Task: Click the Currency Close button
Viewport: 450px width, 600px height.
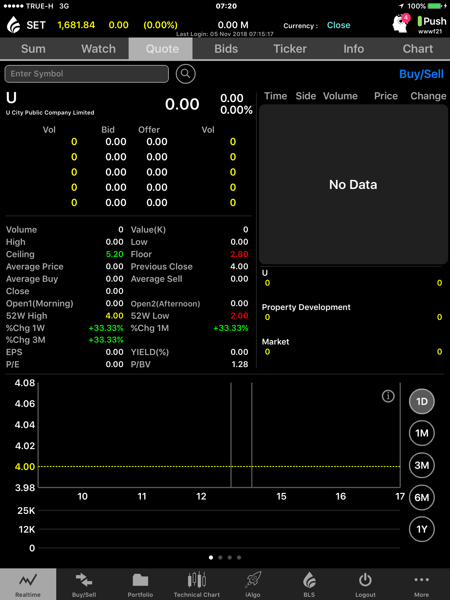Action: tap(338, 25)
